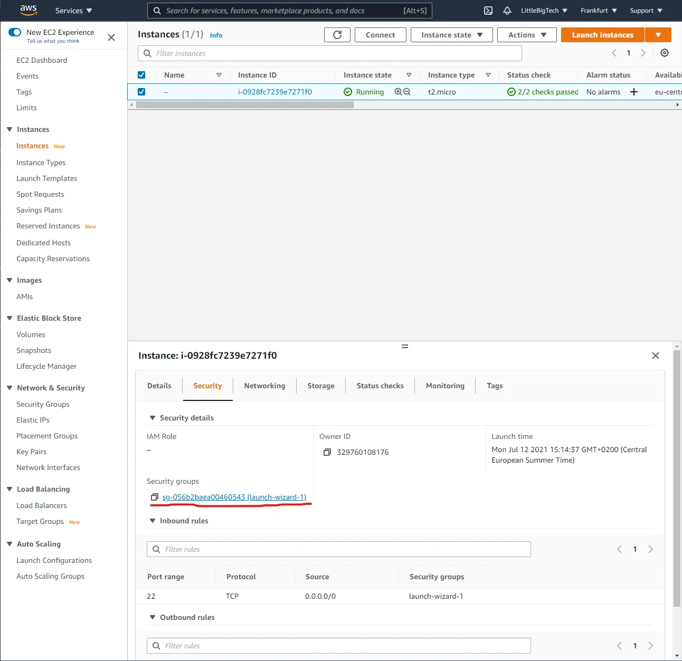
Task: Collapse the Outbound rules section
Action: (153, 617)
